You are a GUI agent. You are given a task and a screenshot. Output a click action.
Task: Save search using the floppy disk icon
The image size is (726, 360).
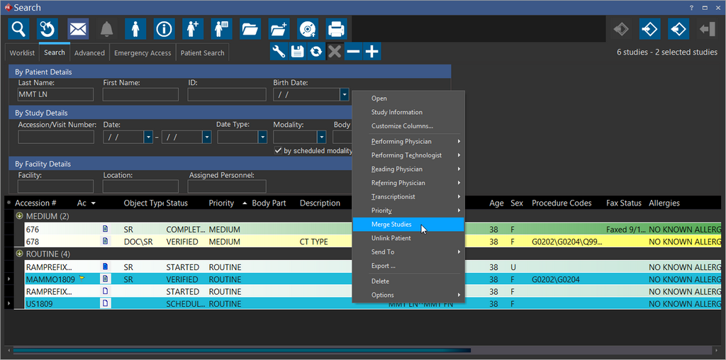coord(298,51)
